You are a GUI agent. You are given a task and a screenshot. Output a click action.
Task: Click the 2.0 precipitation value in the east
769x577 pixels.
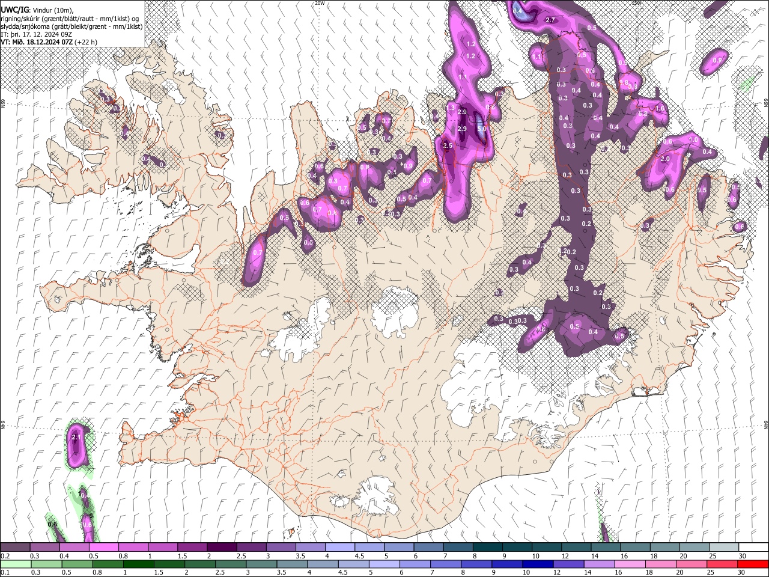[x=665, y=159]
